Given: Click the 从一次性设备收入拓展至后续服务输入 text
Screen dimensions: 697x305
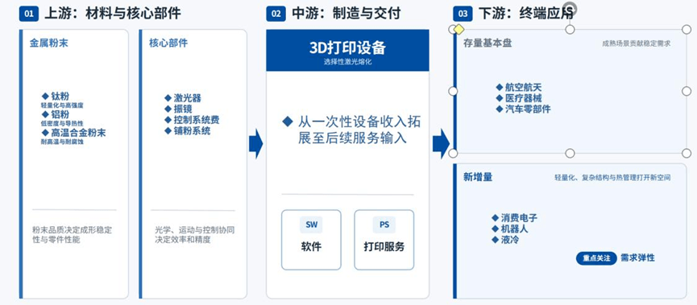Looking at the screenshot, I should point(351,130).
